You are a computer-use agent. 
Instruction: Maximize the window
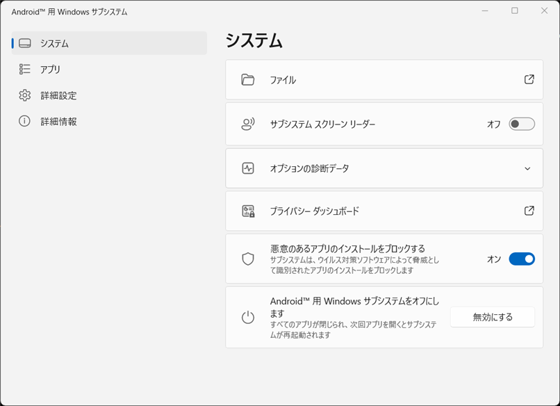coord(515,10)
